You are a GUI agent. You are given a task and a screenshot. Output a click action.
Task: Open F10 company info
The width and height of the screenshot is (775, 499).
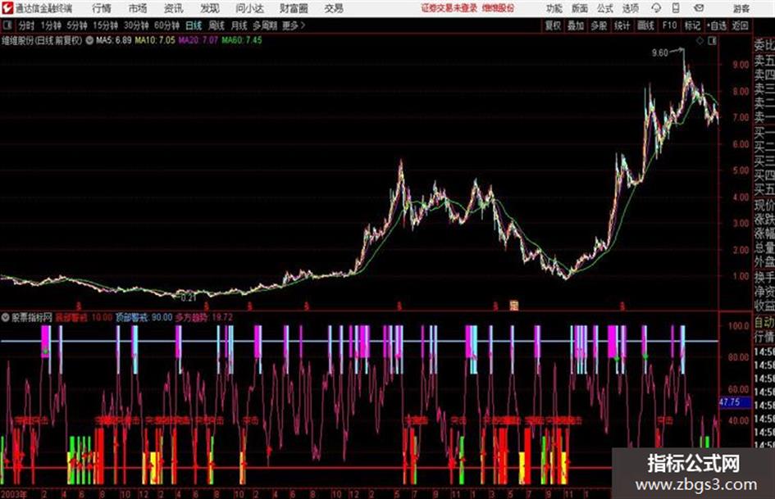669,25
